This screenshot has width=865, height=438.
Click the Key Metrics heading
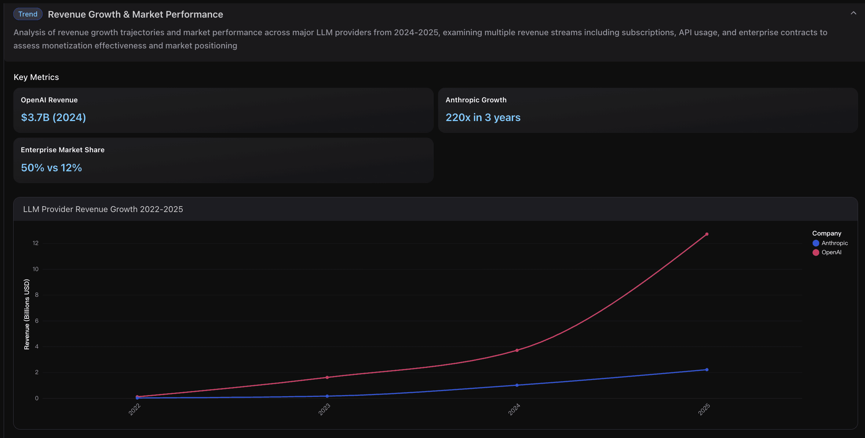pos(36,77)
